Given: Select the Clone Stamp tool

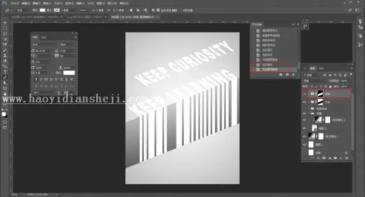Looking at the screenshot, I should pos(5,56).
